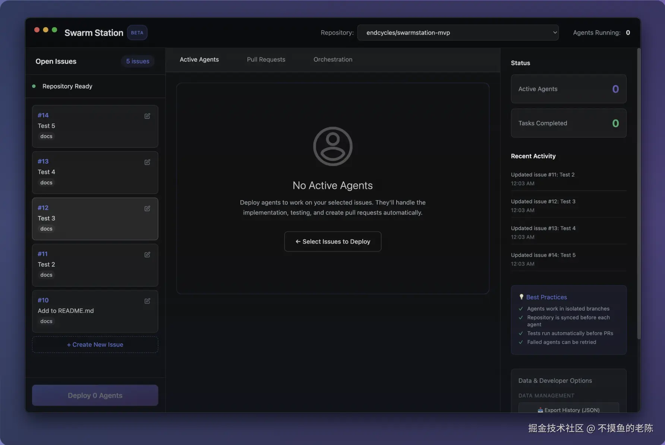The image size is (665, 445).
Task: Click docs label on issue #14
Action: [x=46, y=136]
